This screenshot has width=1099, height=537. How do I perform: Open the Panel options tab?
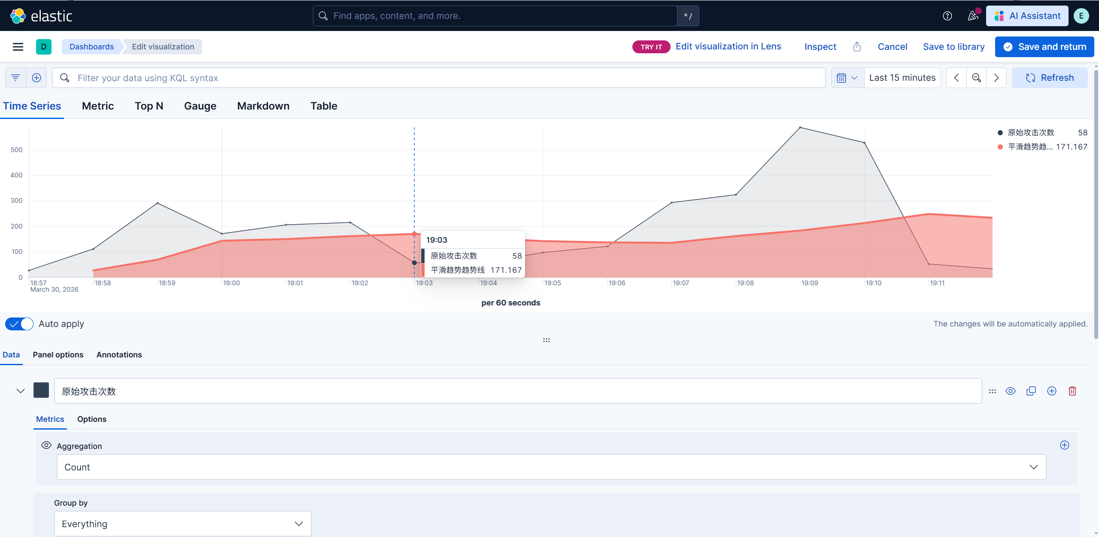pyautogui.click(x=58, y=355)
